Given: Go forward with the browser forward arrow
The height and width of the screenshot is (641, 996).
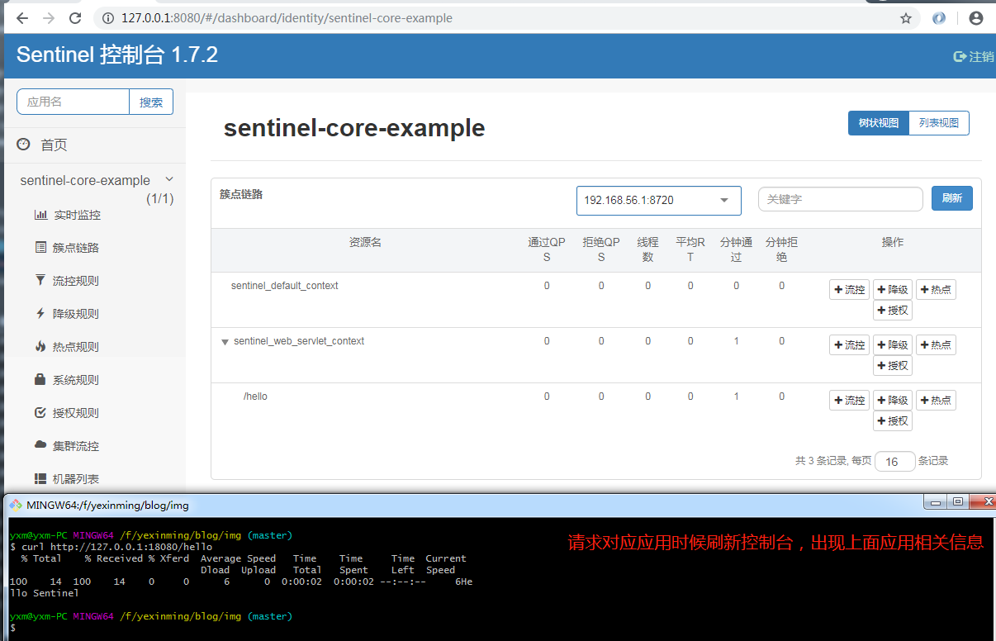Looking at the screenshot, I should (x=49, y=17).
